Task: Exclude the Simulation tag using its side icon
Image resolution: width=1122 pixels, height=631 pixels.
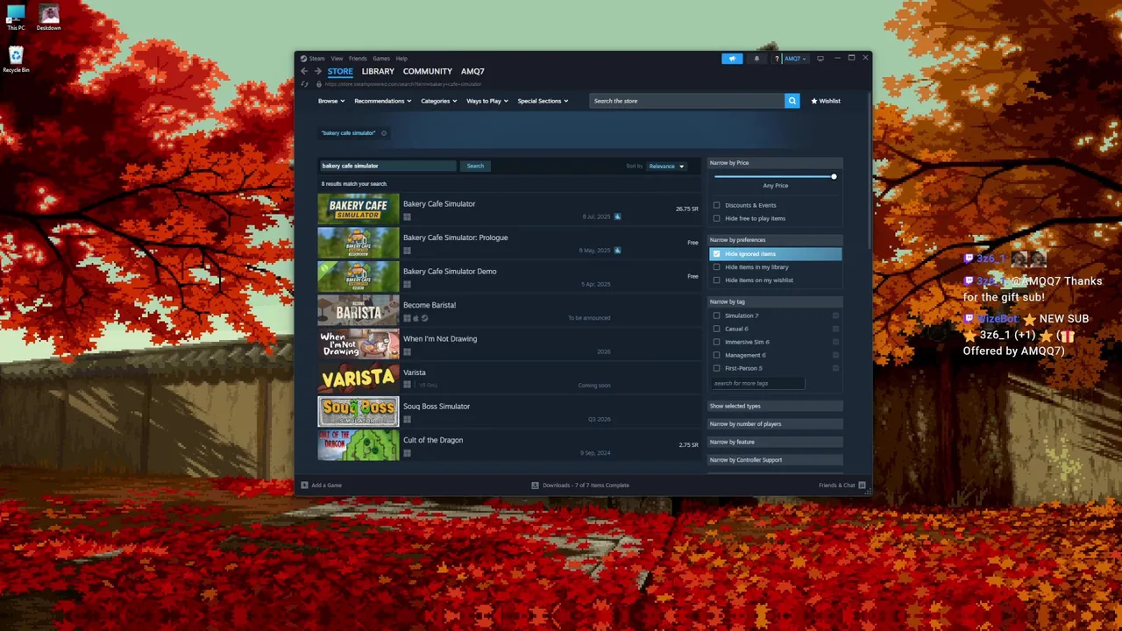Action: point(835,315)
